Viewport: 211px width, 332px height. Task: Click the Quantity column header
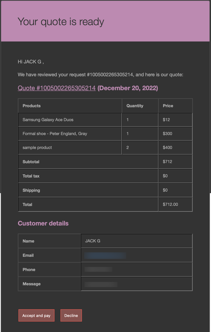(x=140, y=106)
